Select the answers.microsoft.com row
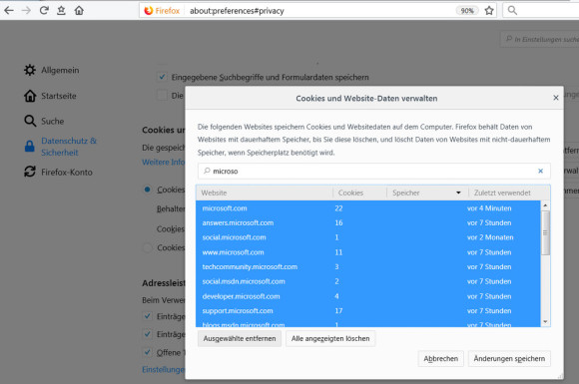This screenshot has width=579, height=384. [x=368, y=222]
